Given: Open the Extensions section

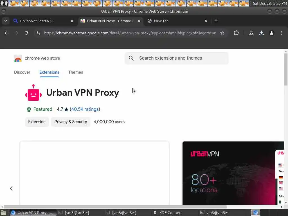Looking at the screenshot, I should click(49, 72).
